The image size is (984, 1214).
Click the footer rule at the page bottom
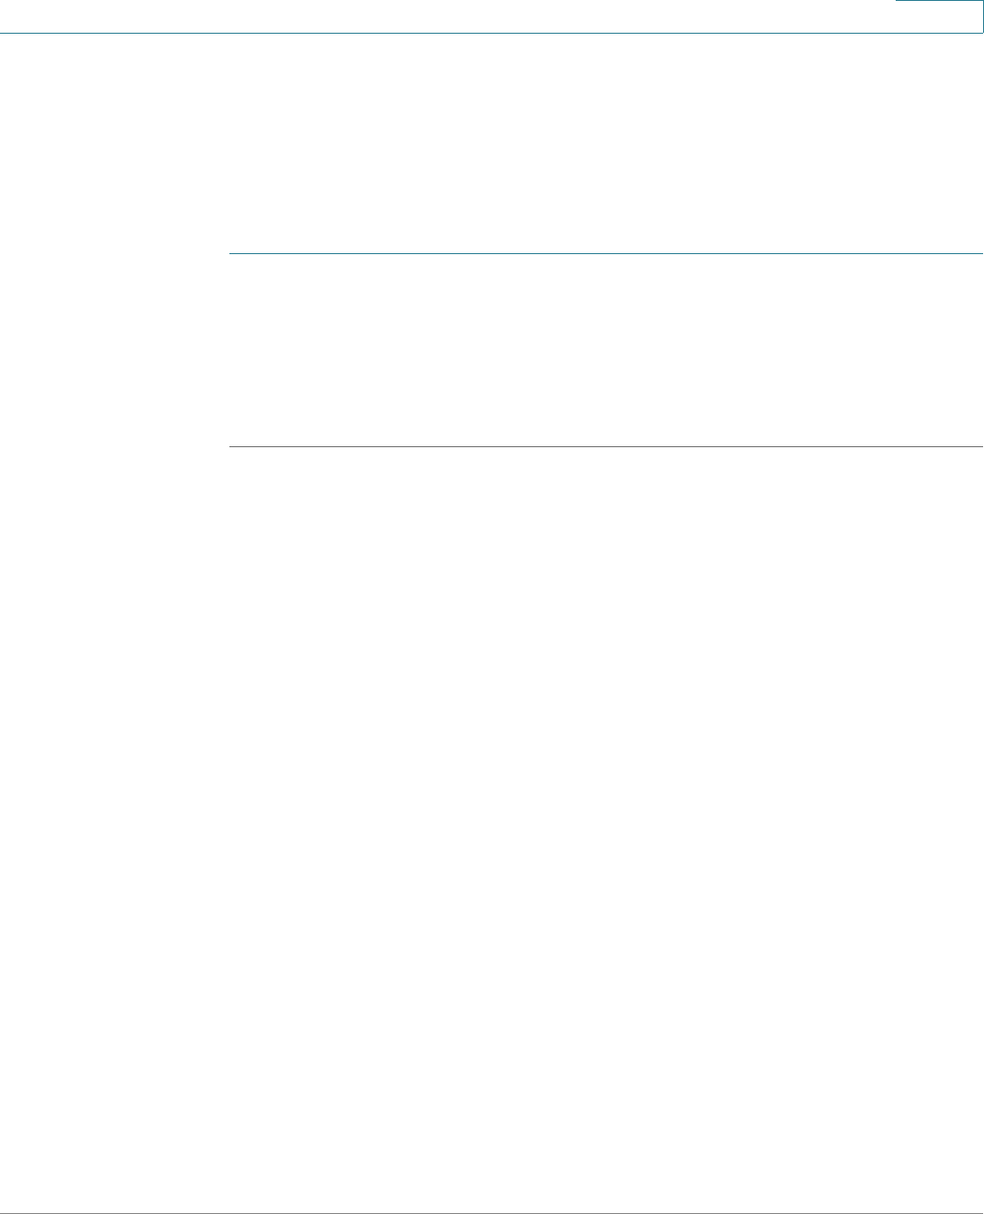click(492, 1213)
